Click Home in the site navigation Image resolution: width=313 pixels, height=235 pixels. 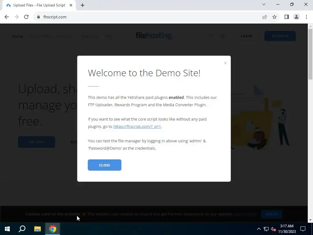click(17, 36)
